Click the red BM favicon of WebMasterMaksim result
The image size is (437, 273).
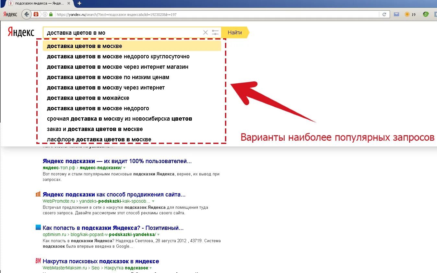pyautogui.click(x=38, y=261)
